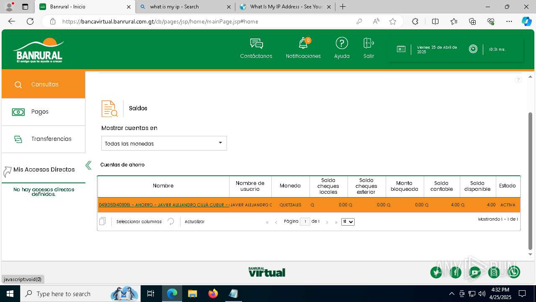Click the address bar URL

coord(160,21)
